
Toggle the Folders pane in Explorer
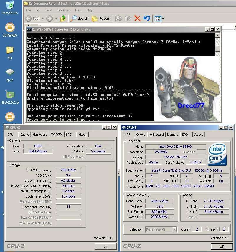click(x=101, y=19)
